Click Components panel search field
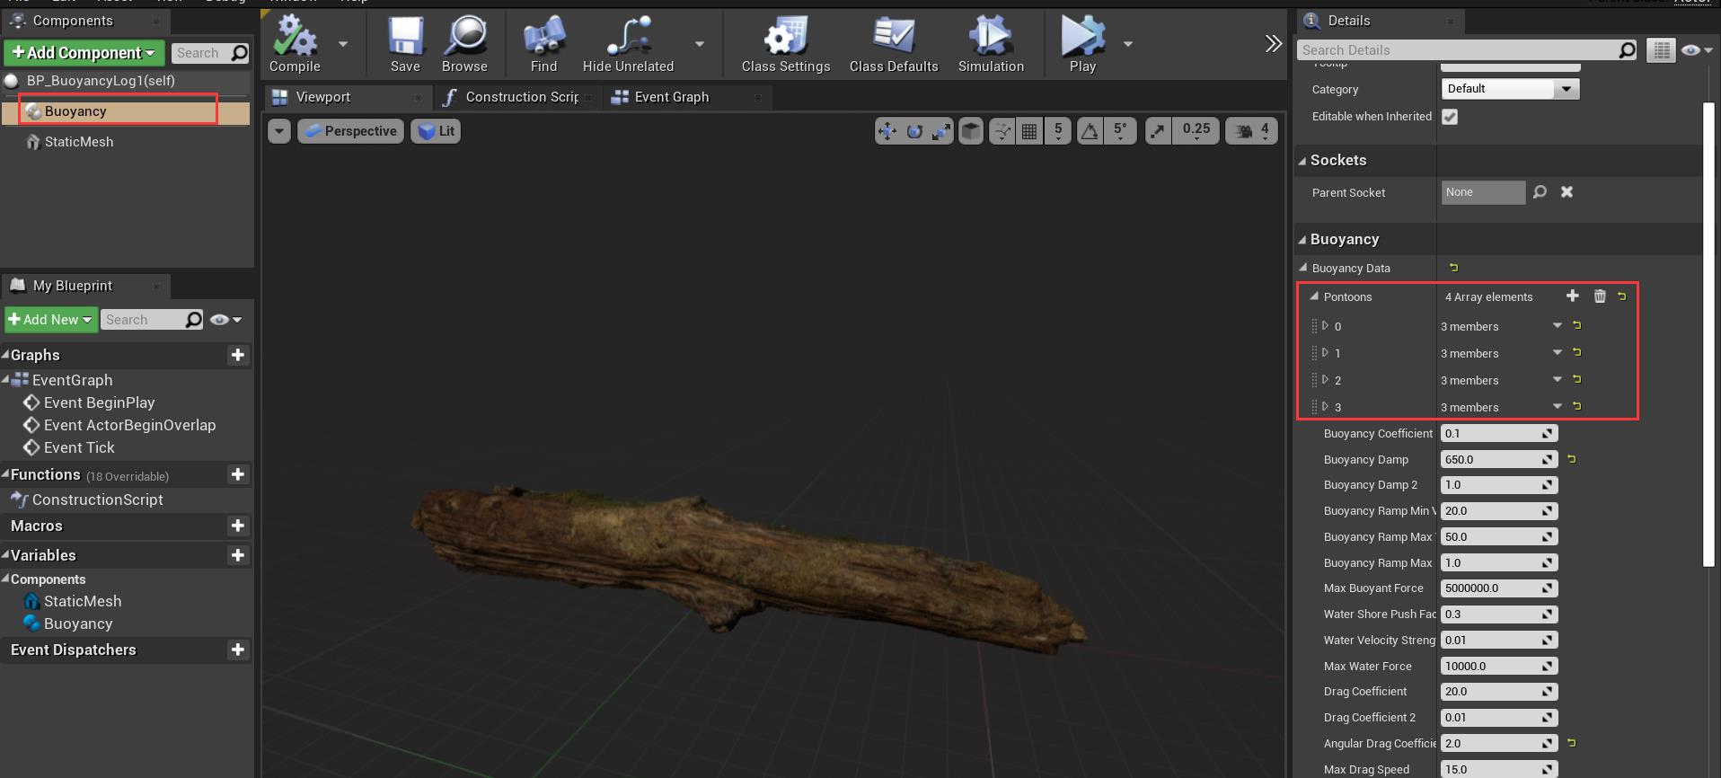 (x=208, y=53)
